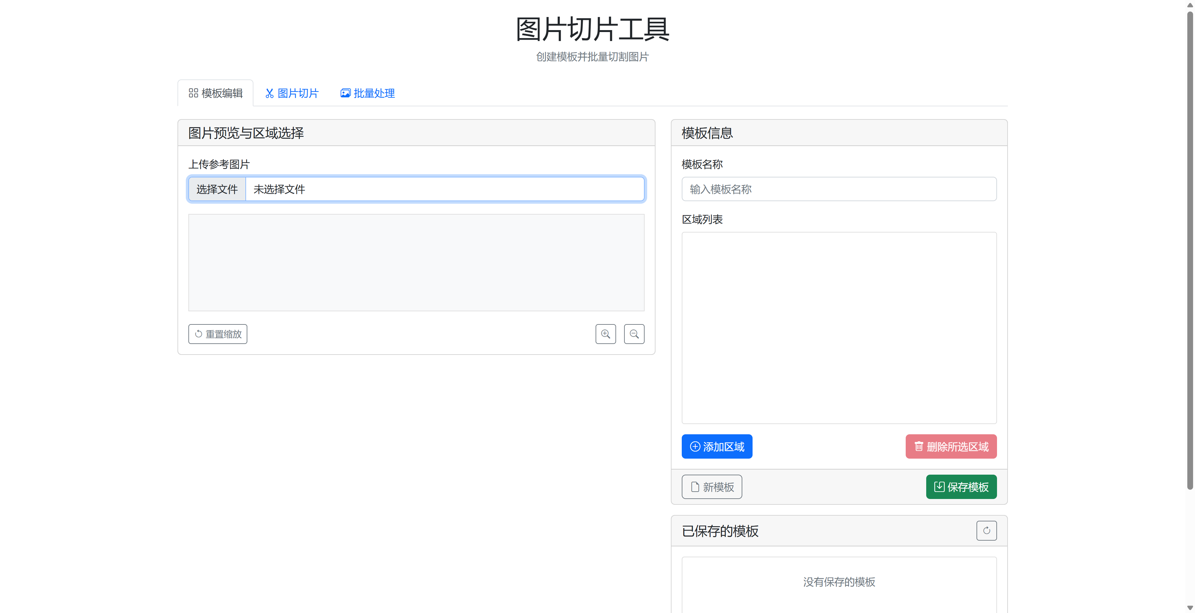Click the 保存模板 save template button
The width and height of the screenshot is (1195, 613).
tap(961, 487)
